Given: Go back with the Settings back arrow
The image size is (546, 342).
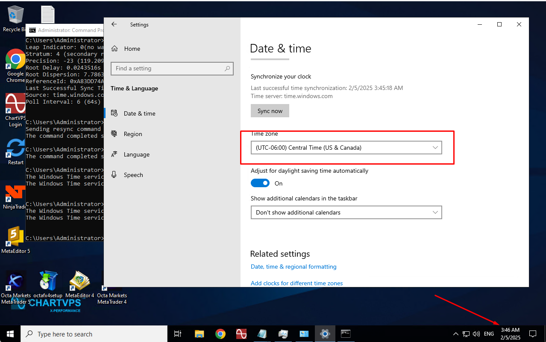Looking at the screenshot, I should pyautogui.click(x=114, y=25).
